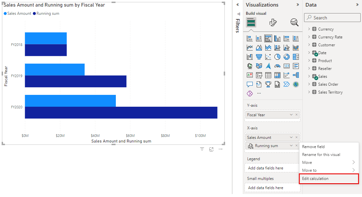362x197 pixels.
Task: Select Edit calculation menu entry
Action: 329,179
